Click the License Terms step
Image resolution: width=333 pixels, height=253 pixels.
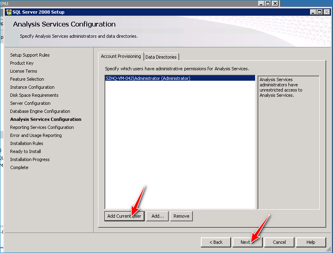pos(24,71)
